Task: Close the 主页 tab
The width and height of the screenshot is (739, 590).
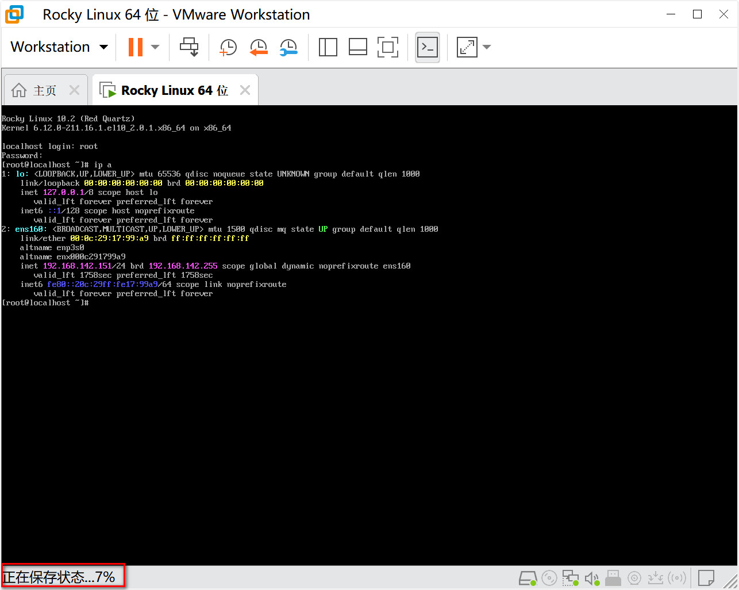Action: point(74,90)
